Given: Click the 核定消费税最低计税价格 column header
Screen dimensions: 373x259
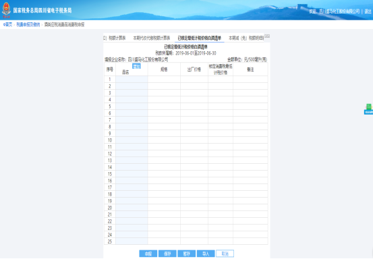Looking at the screenshot, I should [221, 69].
